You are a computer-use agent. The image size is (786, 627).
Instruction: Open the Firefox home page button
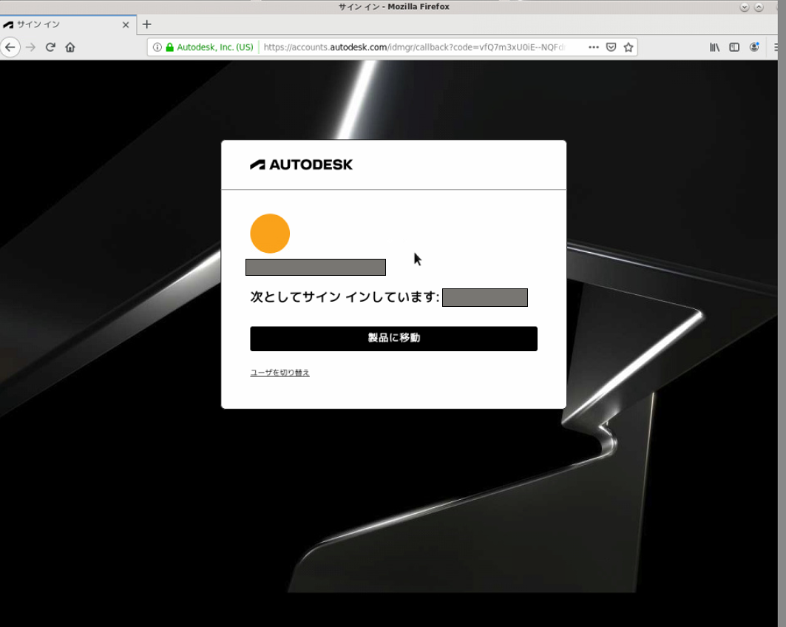tap(70, 47)
